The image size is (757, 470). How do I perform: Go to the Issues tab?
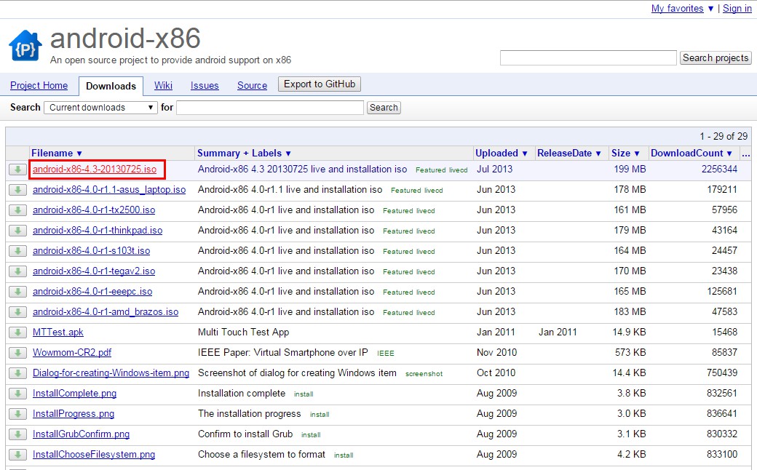pos(205,86)
